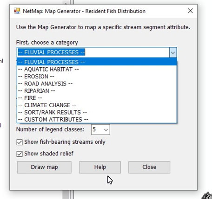
Task: Toggle Show fish-bearing streams only checkbox
Action: click(x=20, y=142)
